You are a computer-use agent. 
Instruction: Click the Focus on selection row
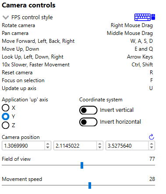(78, 80)
